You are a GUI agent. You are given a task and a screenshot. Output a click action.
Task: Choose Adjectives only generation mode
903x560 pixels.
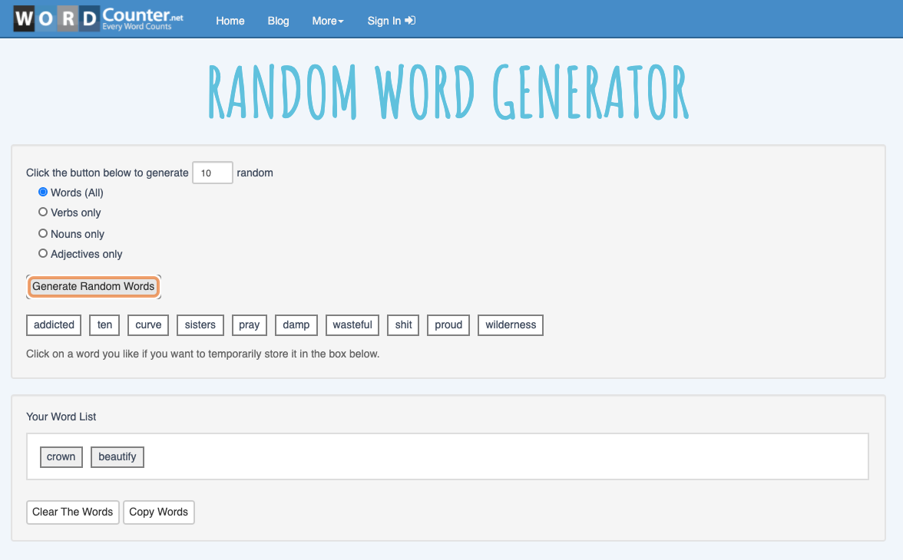coord(43,253)
